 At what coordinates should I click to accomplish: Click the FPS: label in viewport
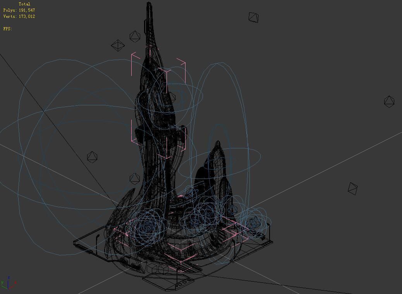coord(8,29)
